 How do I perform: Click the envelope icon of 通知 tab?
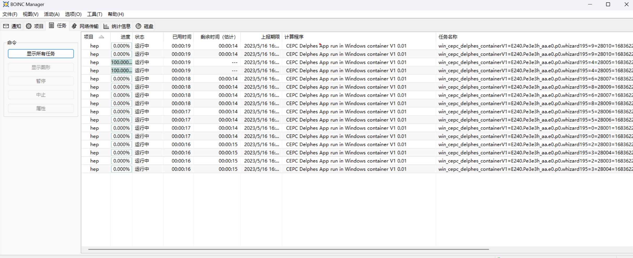6,26
